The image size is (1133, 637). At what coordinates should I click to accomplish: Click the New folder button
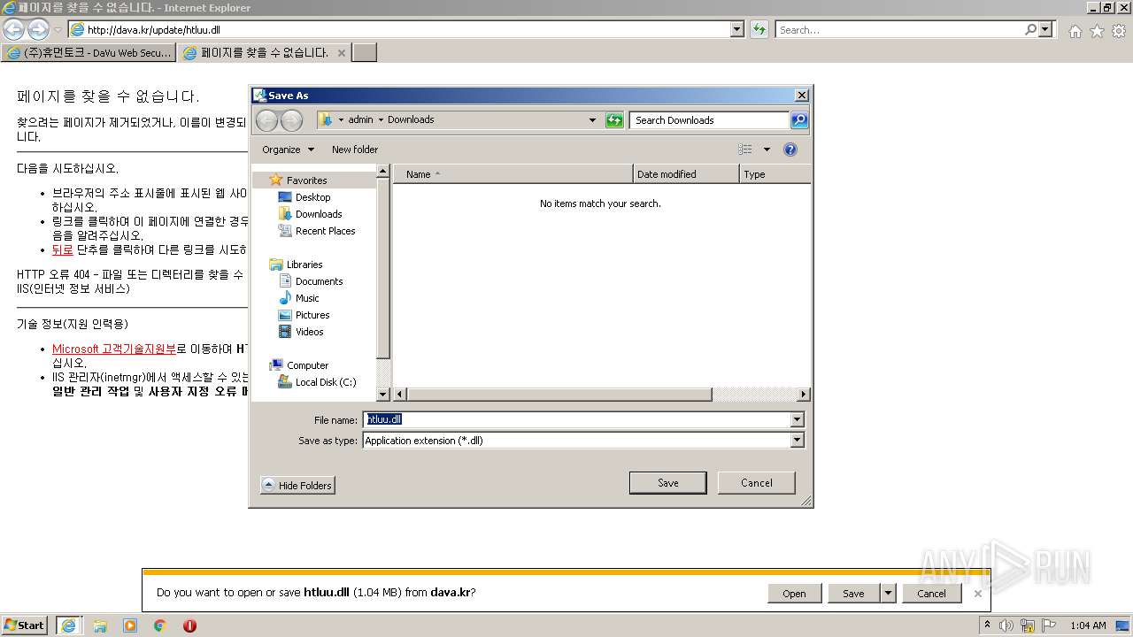click(x=355, y=150)
